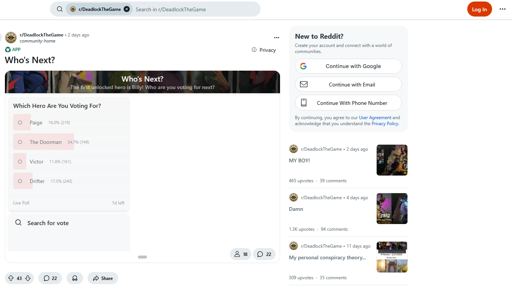Click the 1.3K upvotes count

click(302, 229)
